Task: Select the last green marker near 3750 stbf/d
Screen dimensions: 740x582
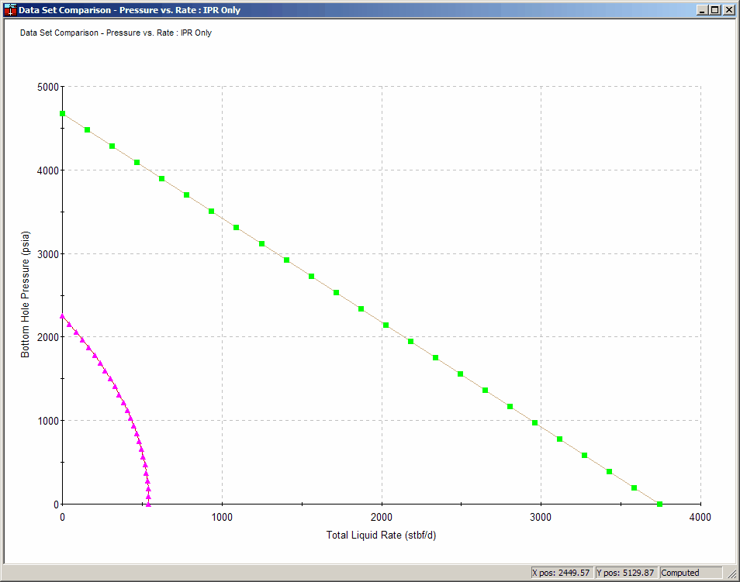Action: click(659, 503)
